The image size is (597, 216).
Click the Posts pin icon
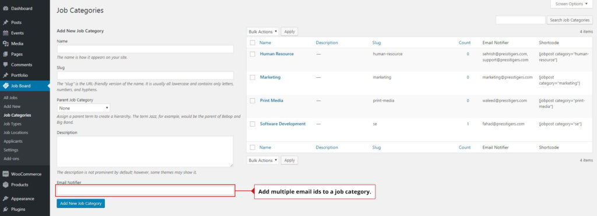click(6, 23)
